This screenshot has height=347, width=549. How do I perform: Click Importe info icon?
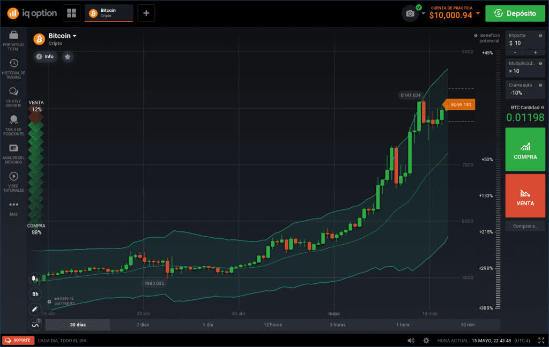(540, 36)
